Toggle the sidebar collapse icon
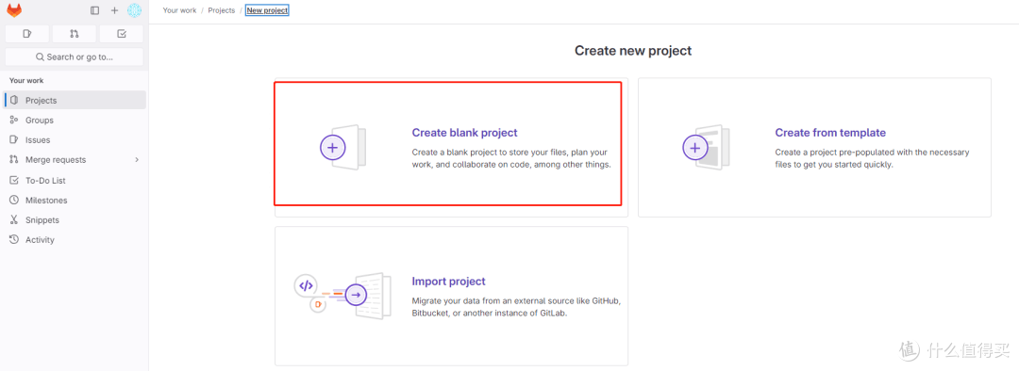 95,10
